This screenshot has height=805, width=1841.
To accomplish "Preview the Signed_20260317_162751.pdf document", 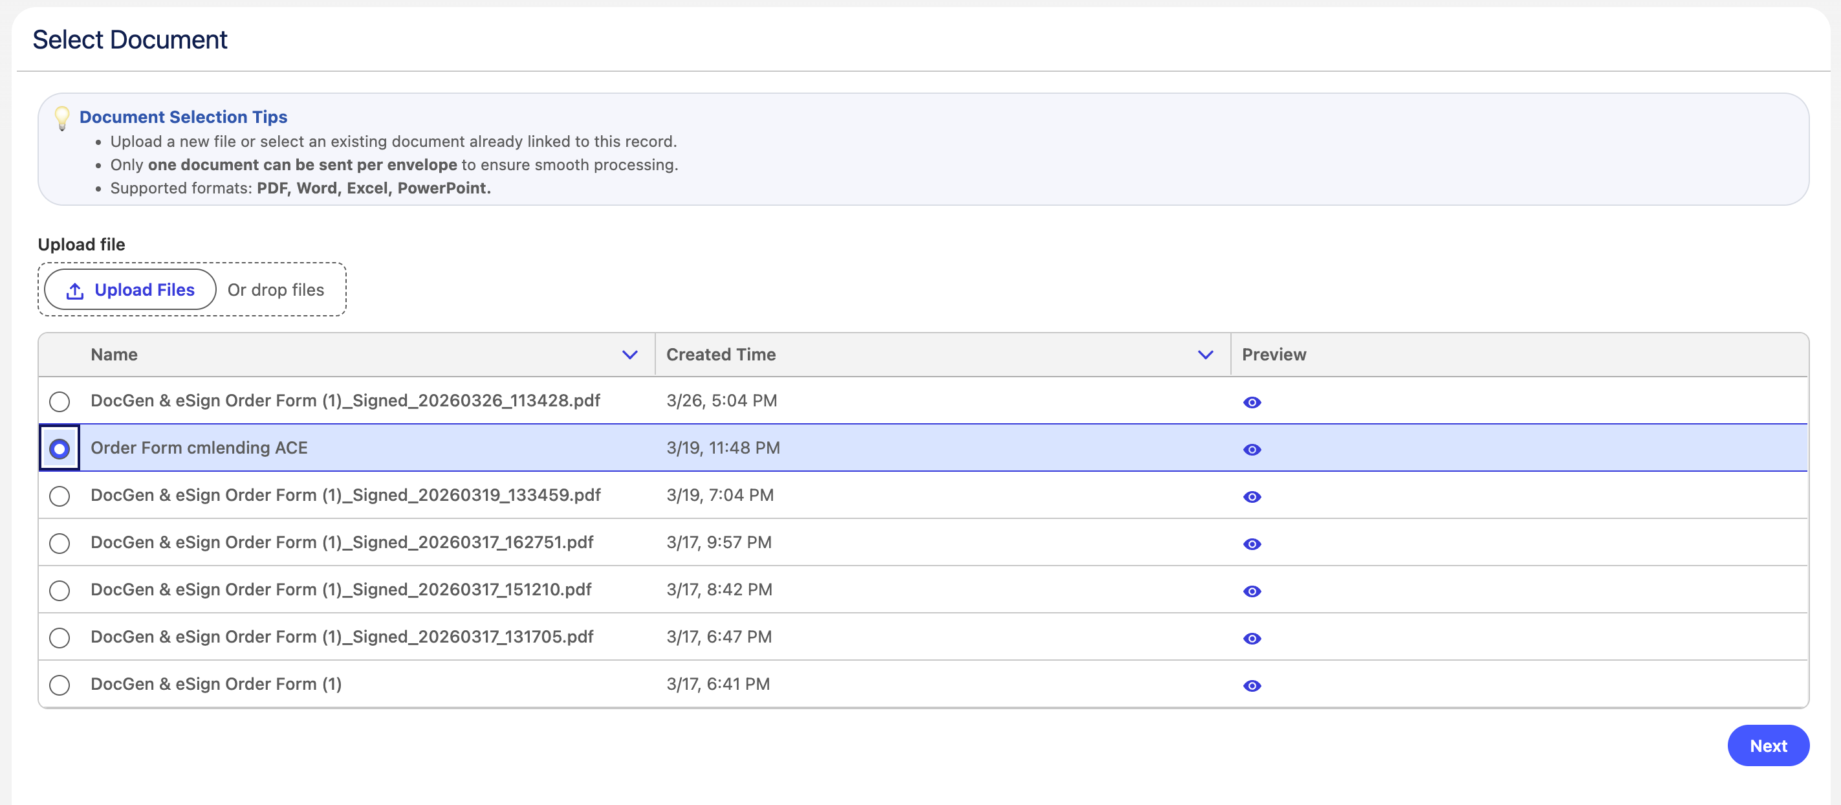I will 1252,544.
